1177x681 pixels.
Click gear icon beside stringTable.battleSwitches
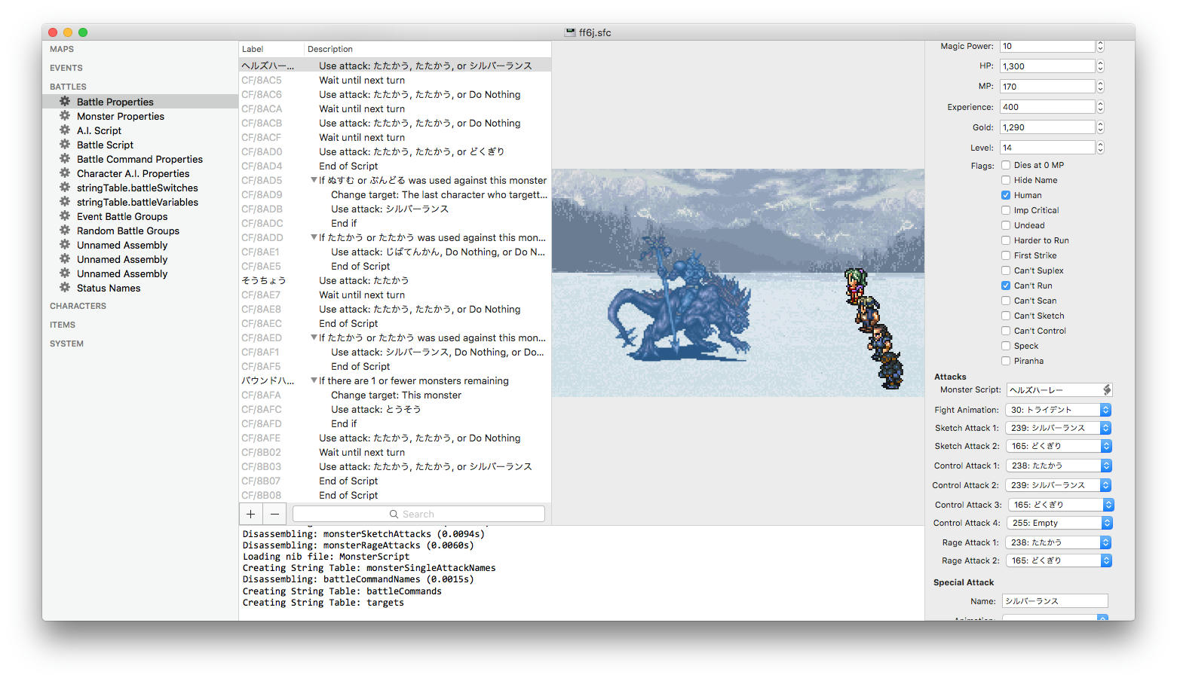tap(65, 188)
